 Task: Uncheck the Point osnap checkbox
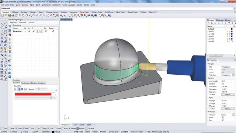click(16, 129)
